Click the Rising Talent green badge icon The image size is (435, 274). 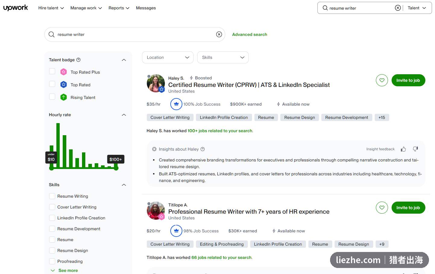[x=64, y=97]
